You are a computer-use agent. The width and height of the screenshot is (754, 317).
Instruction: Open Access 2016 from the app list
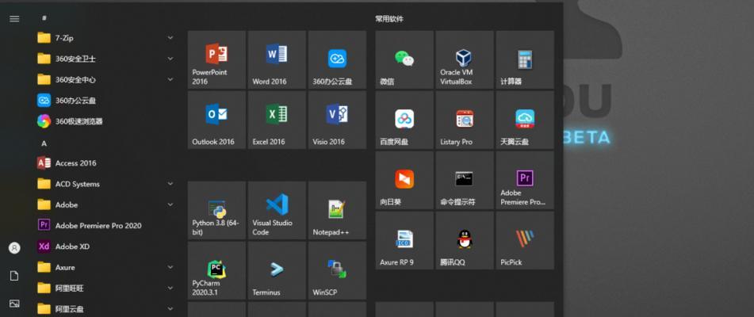105,162
